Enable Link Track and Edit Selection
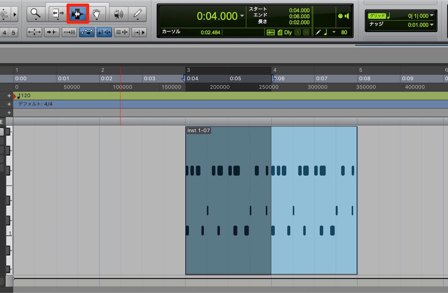 click(122, 32)
